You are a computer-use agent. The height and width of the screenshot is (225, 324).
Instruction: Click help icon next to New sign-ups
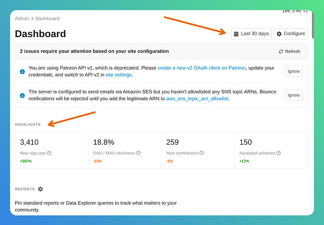coord(49,153)
